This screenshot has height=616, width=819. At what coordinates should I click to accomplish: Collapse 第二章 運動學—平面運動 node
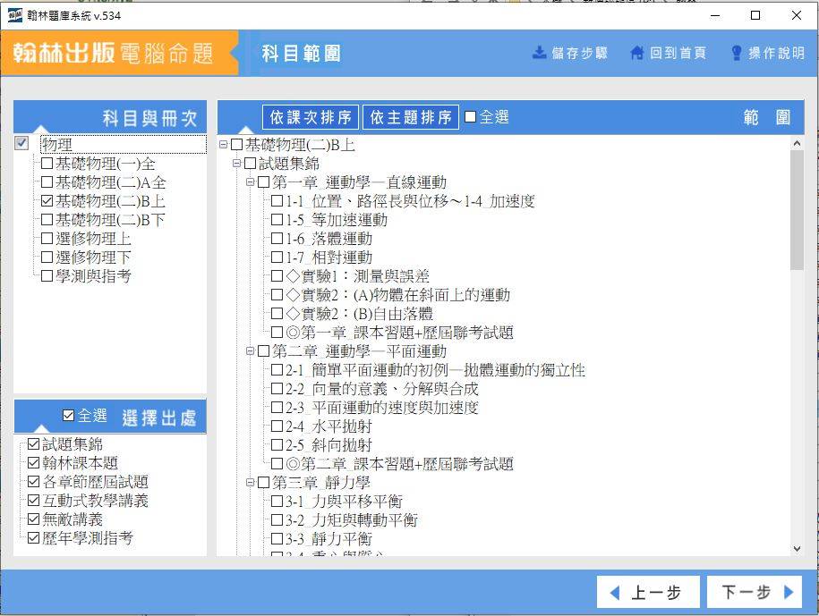[251, 351]
